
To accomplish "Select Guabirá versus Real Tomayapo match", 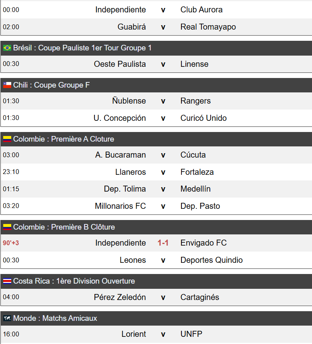I will [x=156, y=27].
